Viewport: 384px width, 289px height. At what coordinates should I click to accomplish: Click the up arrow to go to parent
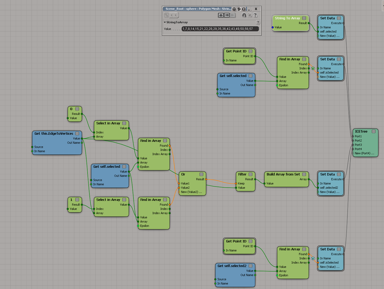(x=221, y=15)
